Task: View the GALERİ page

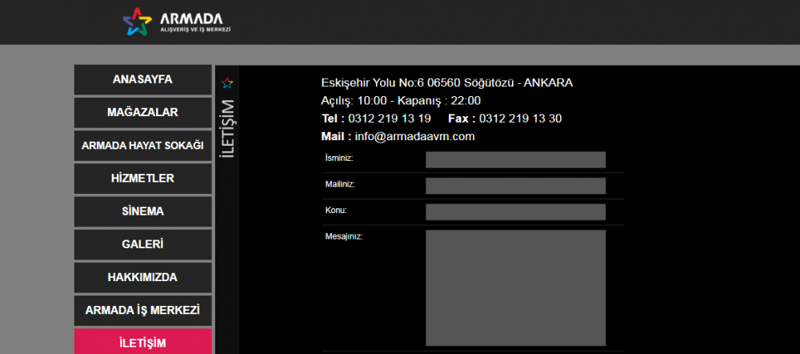Action: pyautogui.click(x=143, y=244)
